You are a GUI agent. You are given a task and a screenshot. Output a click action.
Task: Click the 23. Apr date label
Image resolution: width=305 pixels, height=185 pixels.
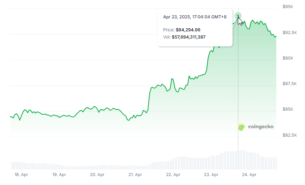click(211, 175)
